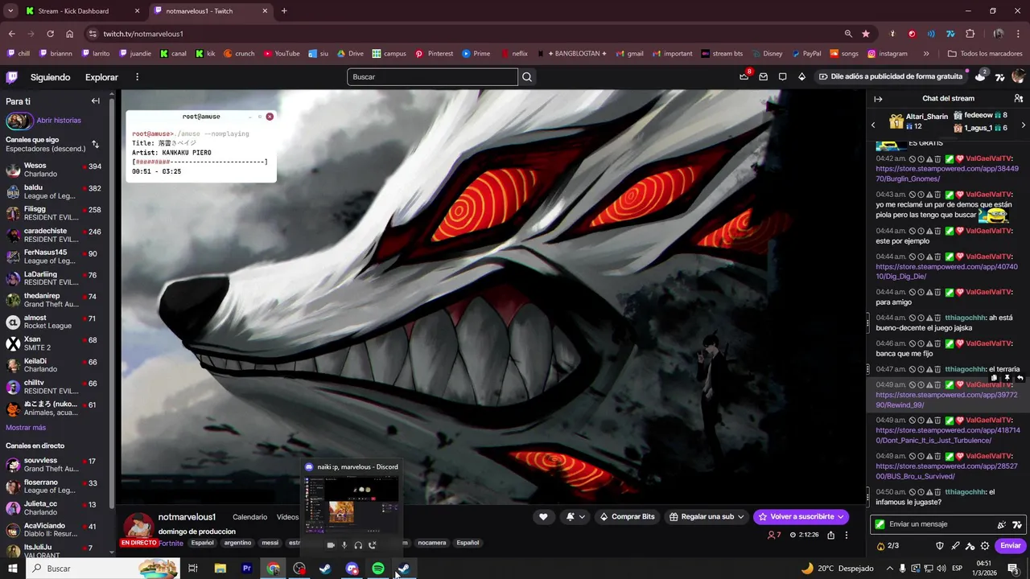This screenshot has height=579, width=1030.
Task: Click the Twitch home logo
Action: pyautogui.click(x=11, y=77)
